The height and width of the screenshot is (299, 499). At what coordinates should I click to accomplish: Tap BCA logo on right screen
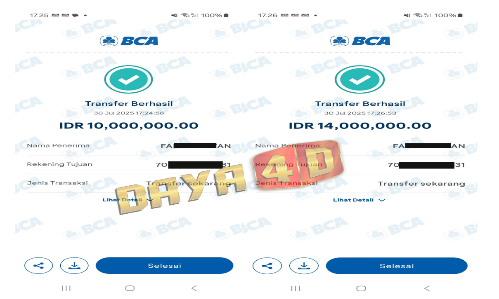[x=360, y=41]
